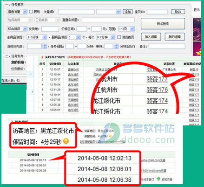Click the 加入词库 button

click(x=151, y=37)
